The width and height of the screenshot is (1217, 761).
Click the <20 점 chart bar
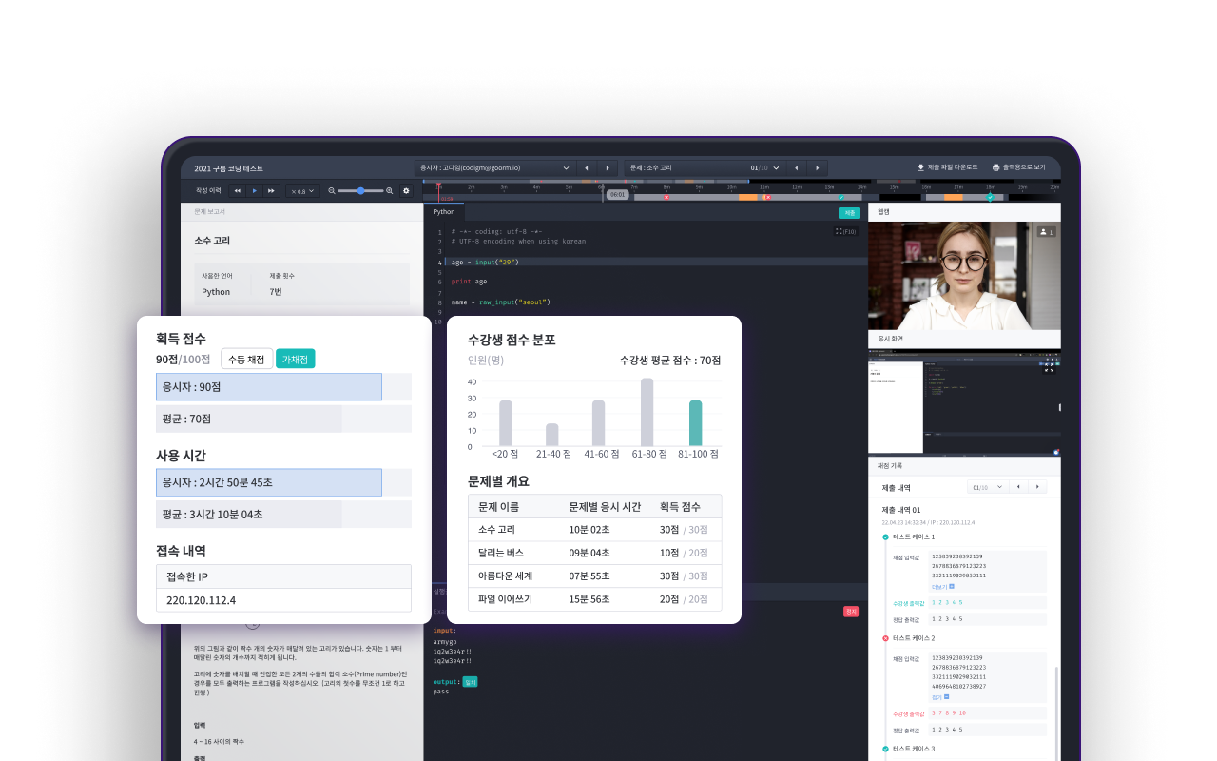coord(506,423)
